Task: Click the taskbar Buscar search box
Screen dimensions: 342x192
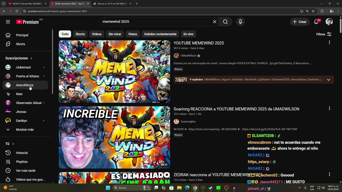Action: [132, 188]
